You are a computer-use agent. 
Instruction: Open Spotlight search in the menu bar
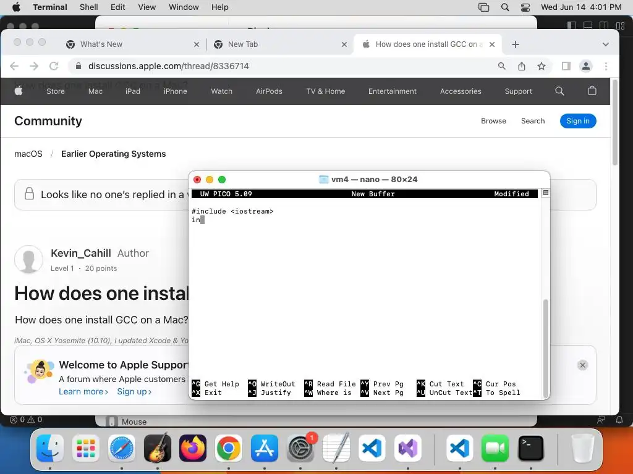pyautogui.click(x=505, y=7)
